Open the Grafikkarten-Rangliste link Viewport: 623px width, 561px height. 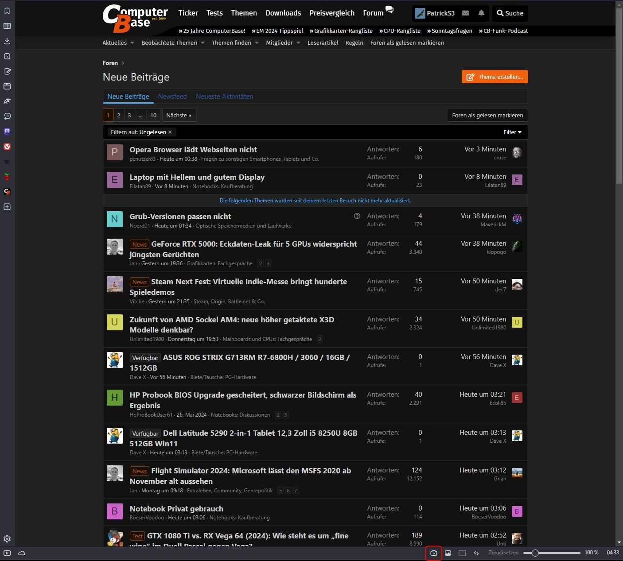coord(341,31)
